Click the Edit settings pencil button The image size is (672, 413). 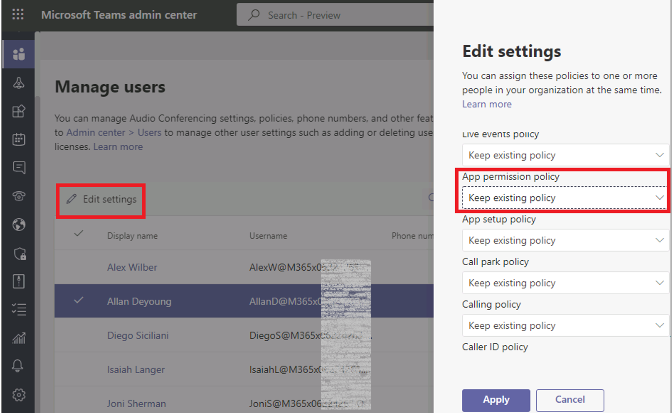click(x=101, y=199)
